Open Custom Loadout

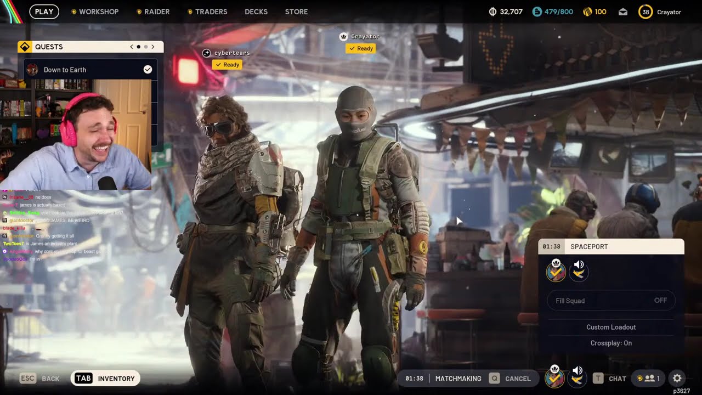(611, 327)
